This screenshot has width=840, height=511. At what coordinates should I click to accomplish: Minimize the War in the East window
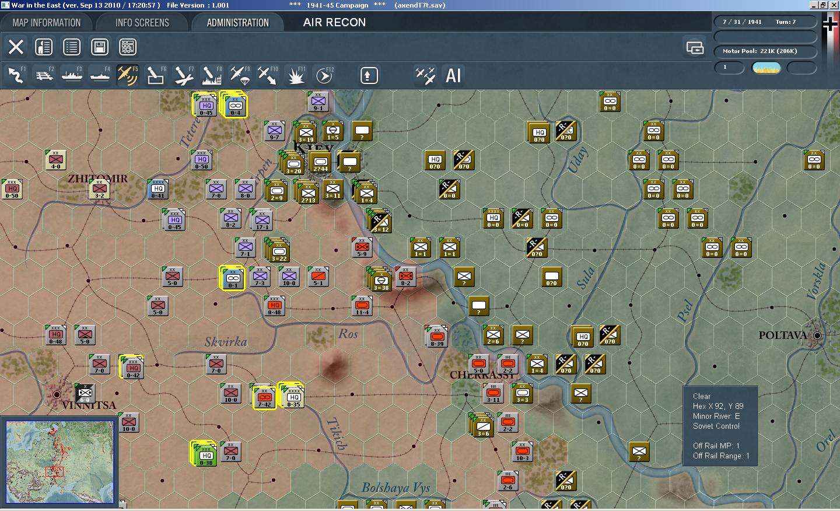(814, 5)
